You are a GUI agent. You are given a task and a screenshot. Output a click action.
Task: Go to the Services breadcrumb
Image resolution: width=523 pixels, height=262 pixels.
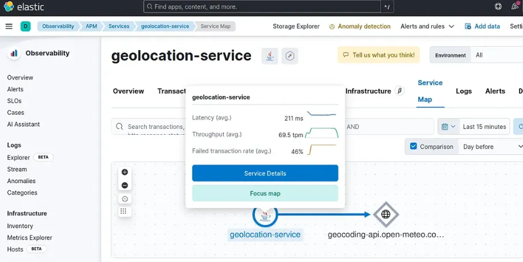(x=119, y=26)
